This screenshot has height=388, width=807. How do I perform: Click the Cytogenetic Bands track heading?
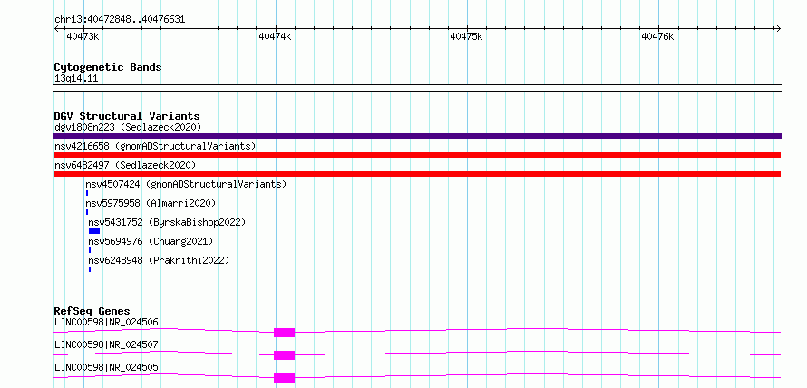pos(108,67)
